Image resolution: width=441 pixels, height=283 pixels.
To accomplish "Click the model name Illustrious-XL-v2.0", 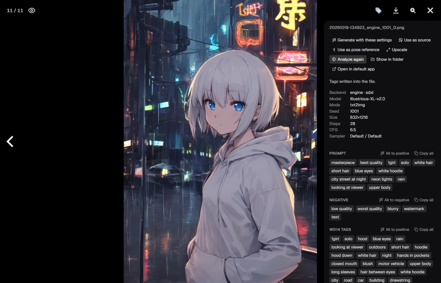I will coord(367,99).
